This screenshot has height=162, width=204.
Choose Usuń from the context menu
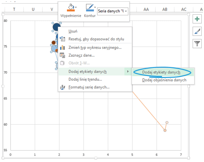pyautogui.click(x=73, y=31)
